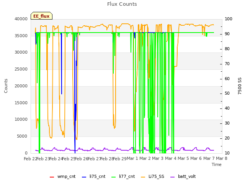Click the 30000 y-axis tick label
The height and width of the screenshot is (184, 245).
21,52
